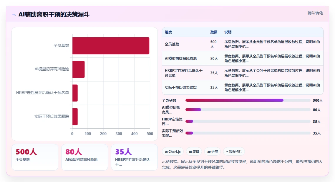Select the 数据卡片 chip
335x182 pixels.
coord(234,152)
